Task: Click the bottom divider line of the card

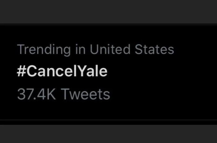Action: pos(108,120)
